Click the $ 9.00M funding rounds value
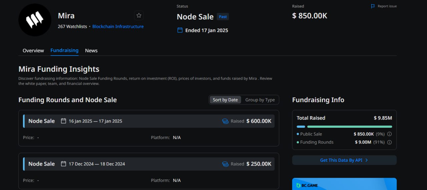 click(x=363, y=142)
